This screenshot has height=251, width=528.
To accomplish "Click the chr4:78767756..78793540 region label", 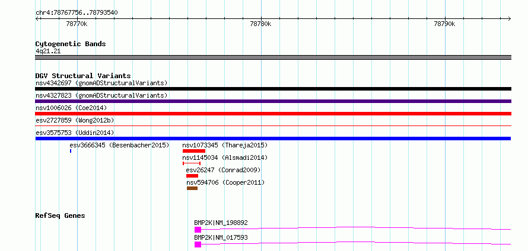I will point(77,13).
